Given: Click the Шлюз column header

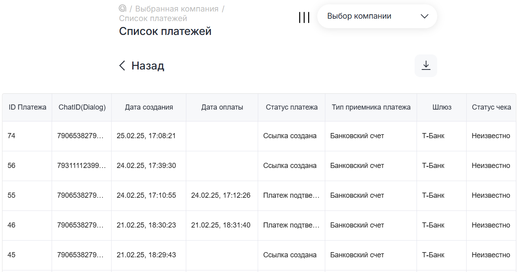Looking at the screenshot, I should 442,107.
